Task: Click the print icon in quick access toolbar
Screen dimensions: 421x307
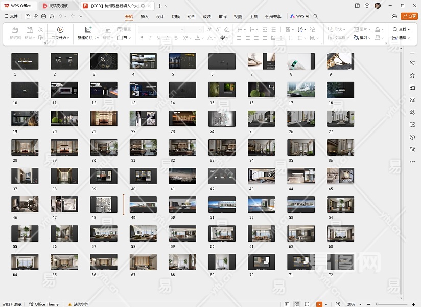Action: pyautogui.click(x=43, y=16)
